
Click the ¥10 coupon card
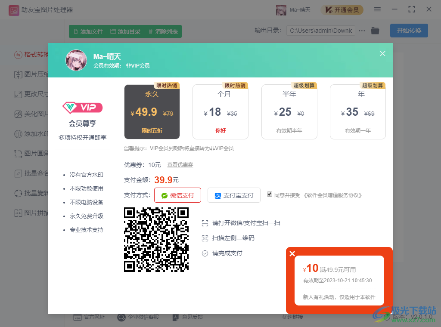click(339, 281)
